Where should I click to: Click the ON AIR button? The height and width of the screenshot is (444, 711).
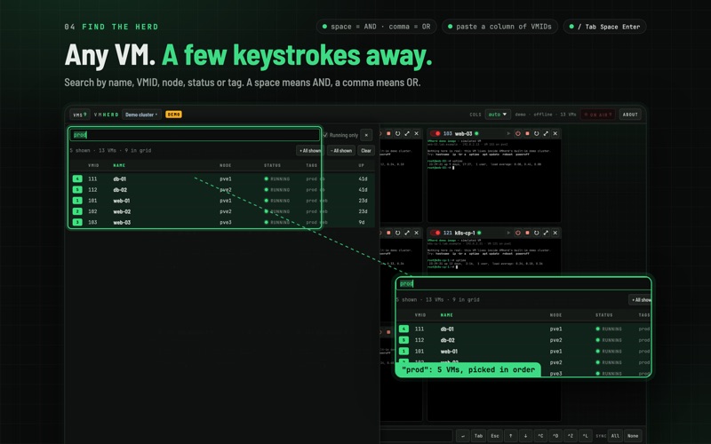[598, 115]
